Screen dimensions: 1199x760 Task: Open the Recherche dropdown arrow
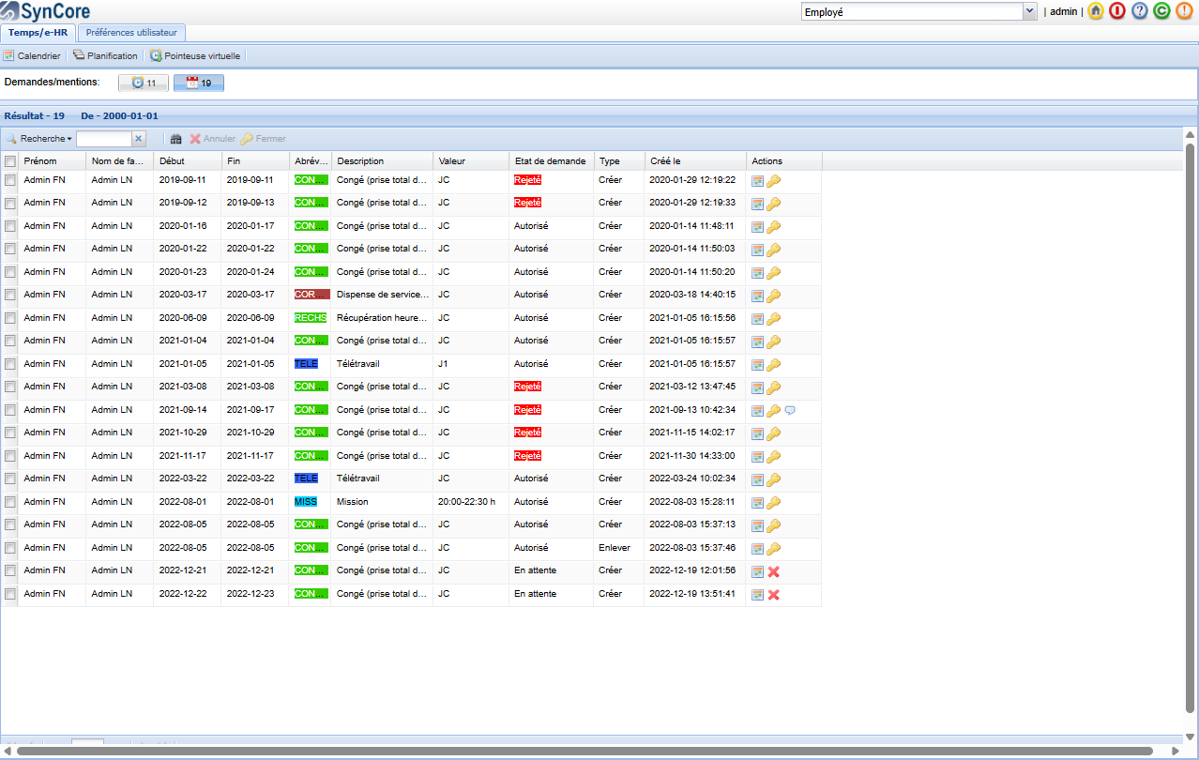[69, 139]
